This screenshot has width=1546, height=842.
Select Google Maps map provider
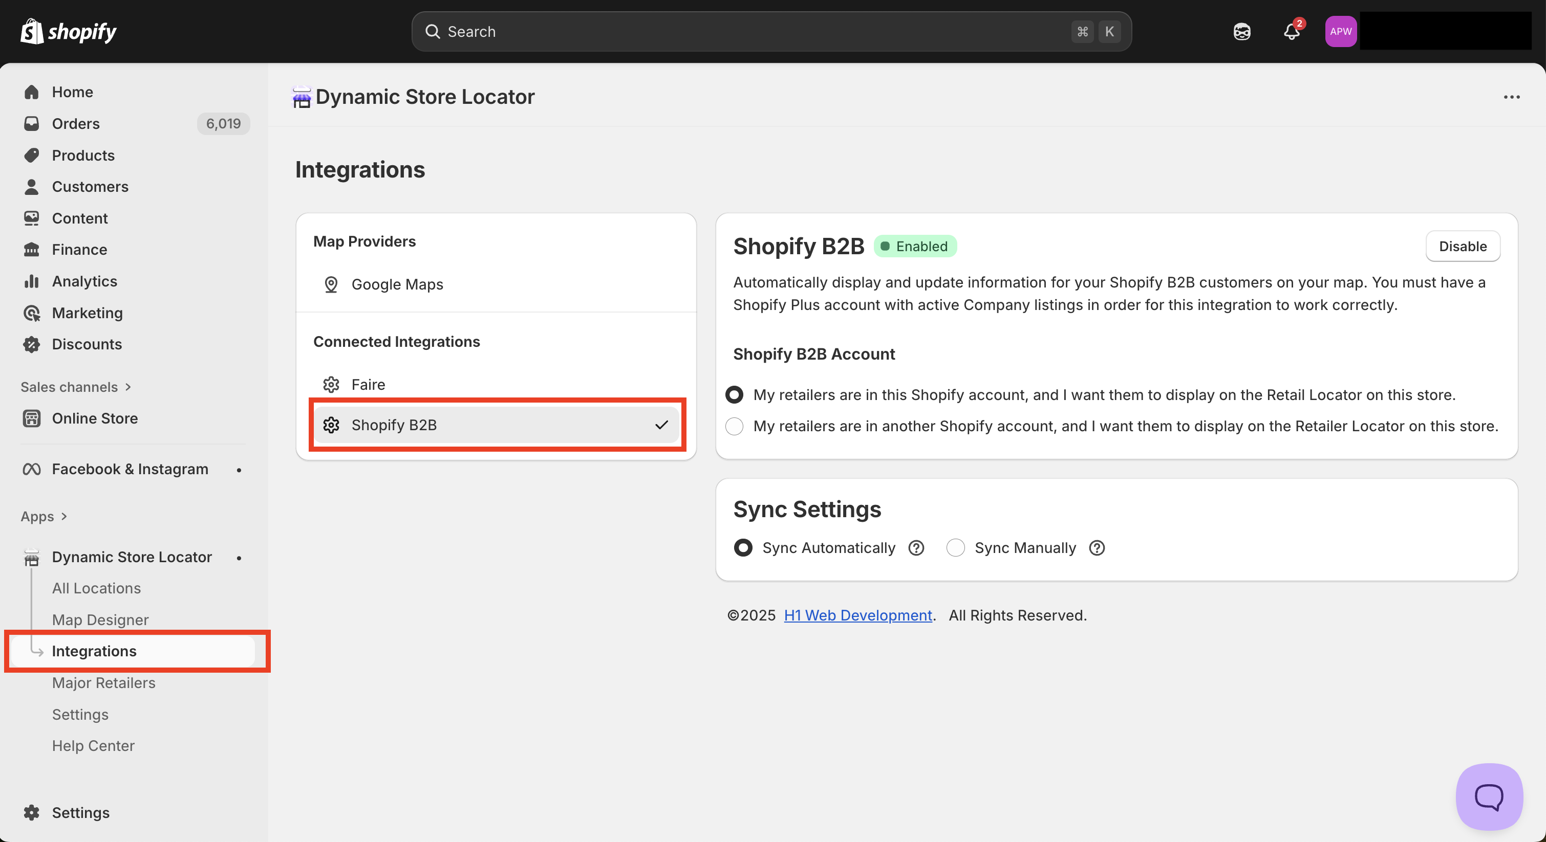click(397, 284)
